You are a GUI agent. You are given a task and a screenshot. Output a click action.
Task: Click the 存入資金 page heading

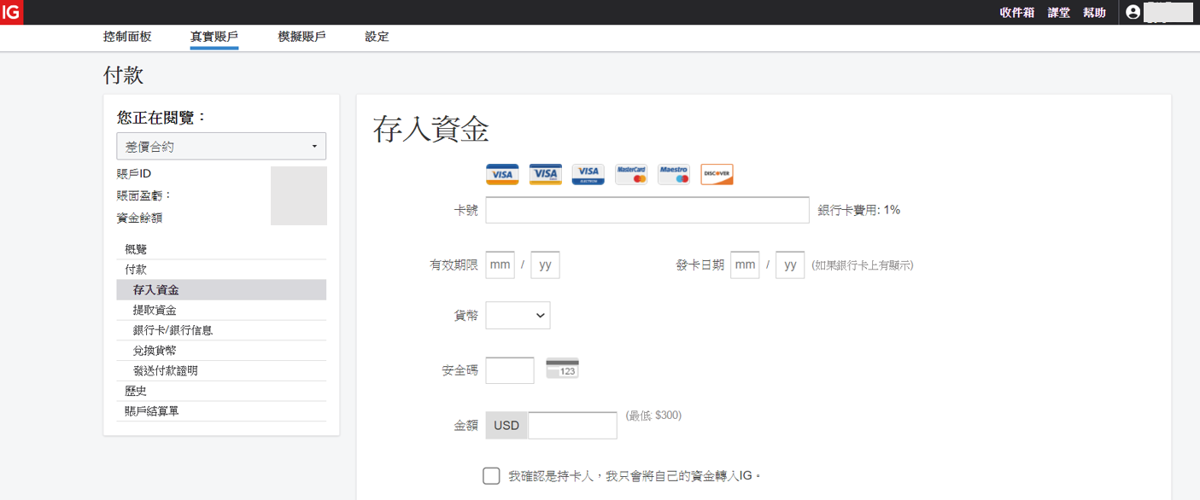click(x=430, y=130)
